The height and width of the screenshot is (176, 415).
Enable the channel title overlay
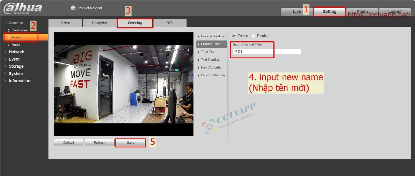(x=234, y=36)
